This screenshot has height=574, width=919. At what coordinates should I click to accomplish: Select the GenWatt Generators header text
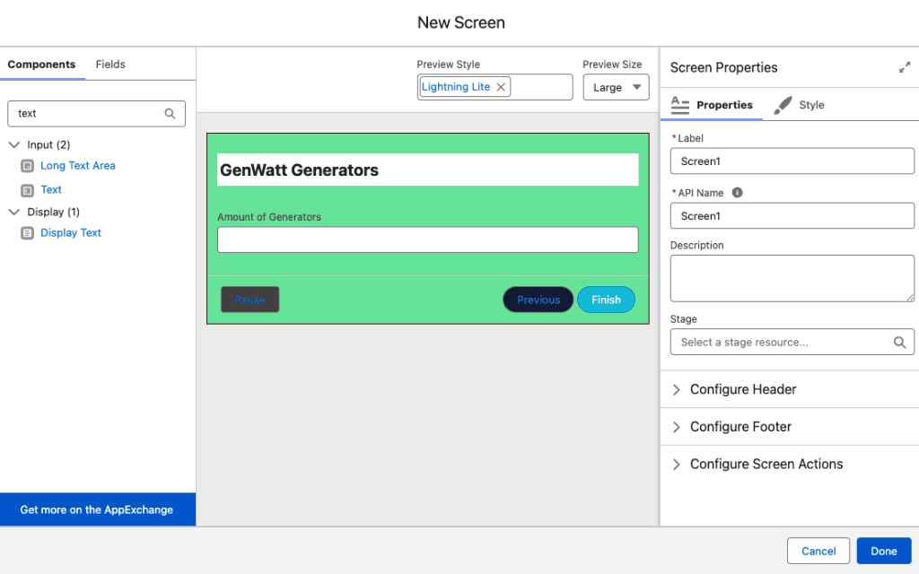[299, 170]
